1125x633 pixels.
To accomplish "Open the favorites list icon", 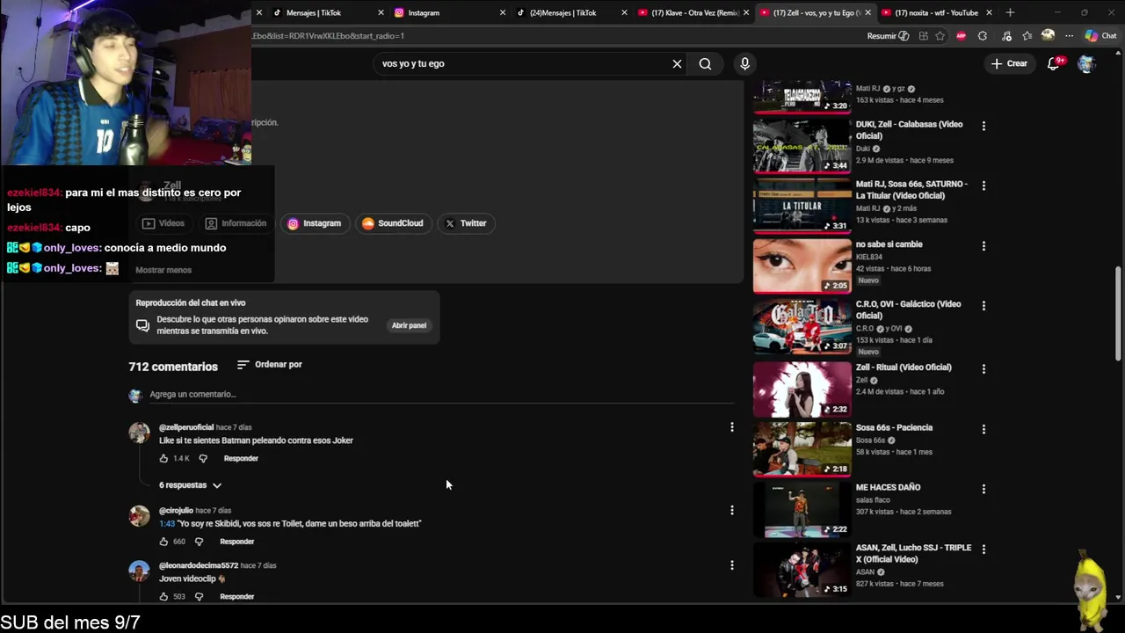I will pos(1027,36).
